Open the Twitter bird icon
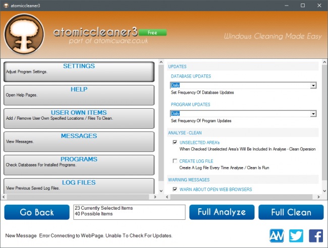This screenshot has height=248, width=328. coord(296,236)
